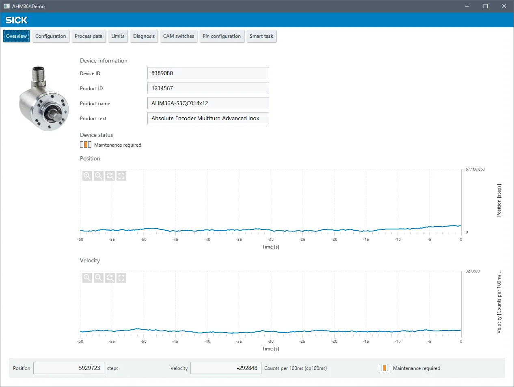Fit Position chart to full view
Image resolution: width=514 pixels, height=387 pixels.
click(121, 176)
